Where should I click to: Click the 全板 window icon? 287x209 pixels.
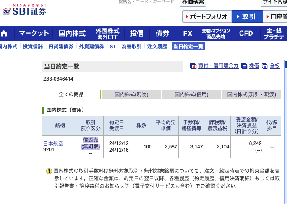[x=264, y=66]
